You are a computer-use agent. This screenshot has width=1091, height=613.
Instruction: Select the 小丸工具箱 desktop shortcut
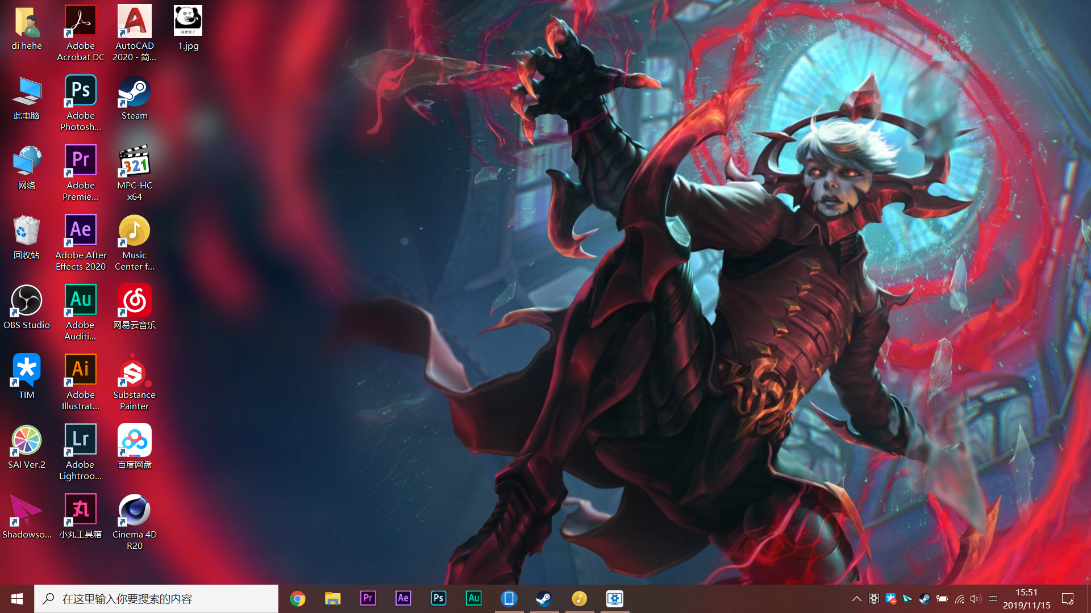click(x=81, y=517)
